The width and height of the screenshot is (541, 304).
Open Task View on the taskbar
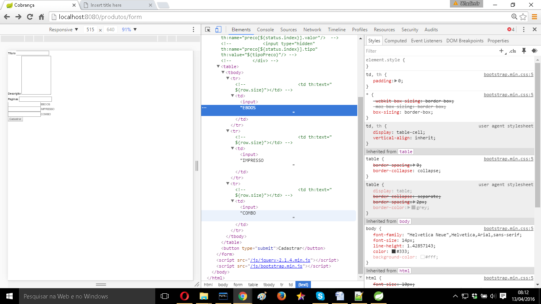pyautogui.click(x=165, y=296)
